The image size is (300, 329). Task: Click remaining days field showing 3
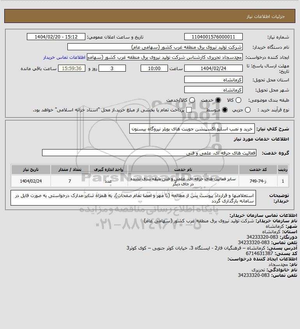coord(112,68)
